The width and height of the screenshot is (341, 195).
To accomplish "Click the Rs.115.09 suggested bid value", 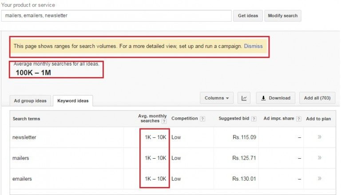I will tap(244, 137).
